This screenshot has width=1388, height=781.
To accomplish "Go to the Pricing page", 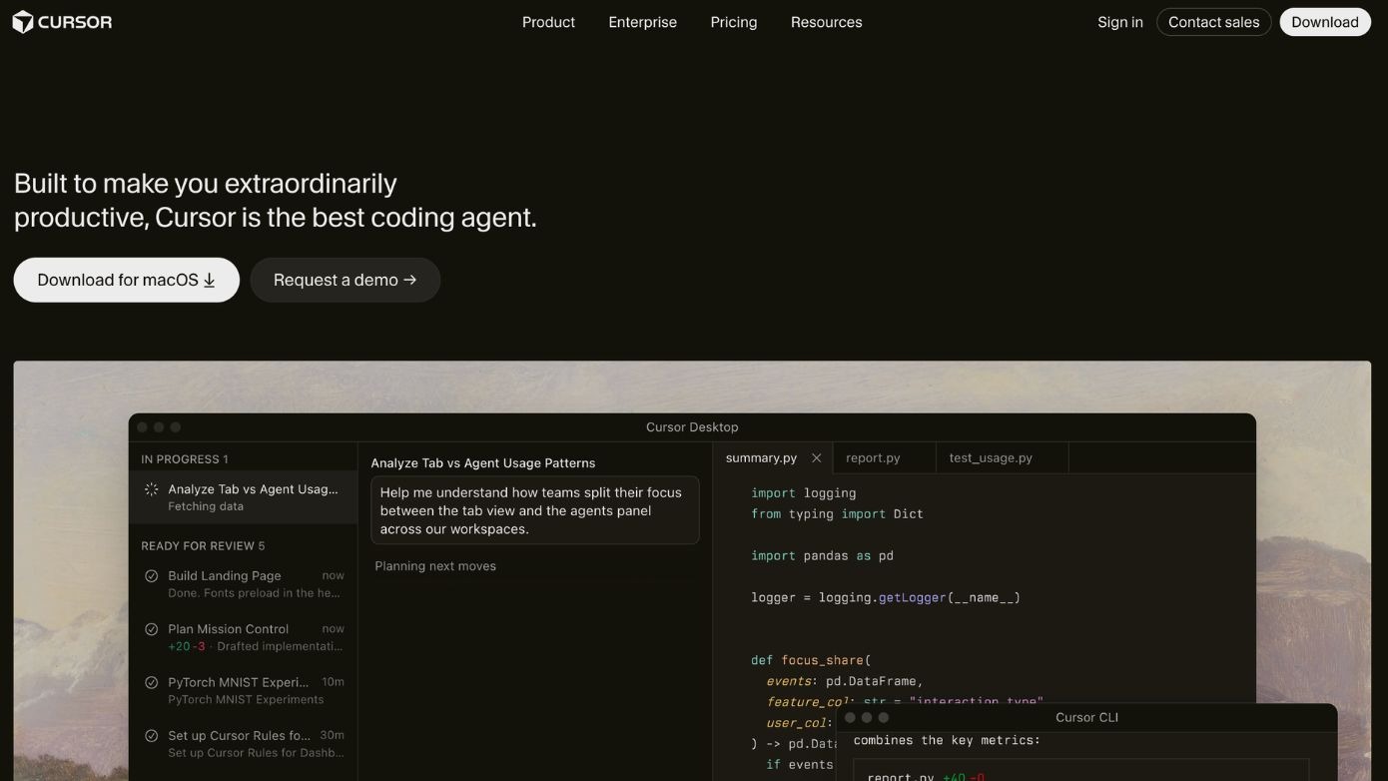I will [734, 22].
